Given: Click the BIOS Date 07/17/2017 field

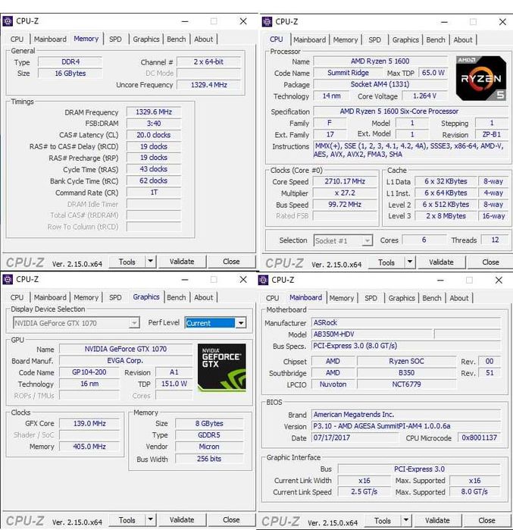Looking at the screenshot, I should point(355,437).
